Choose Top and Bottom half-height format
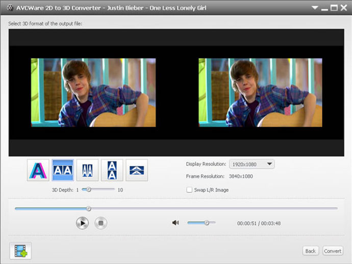The width and height of the screenshot is (352, 264). pyautogui.click(x=137, y=170)
